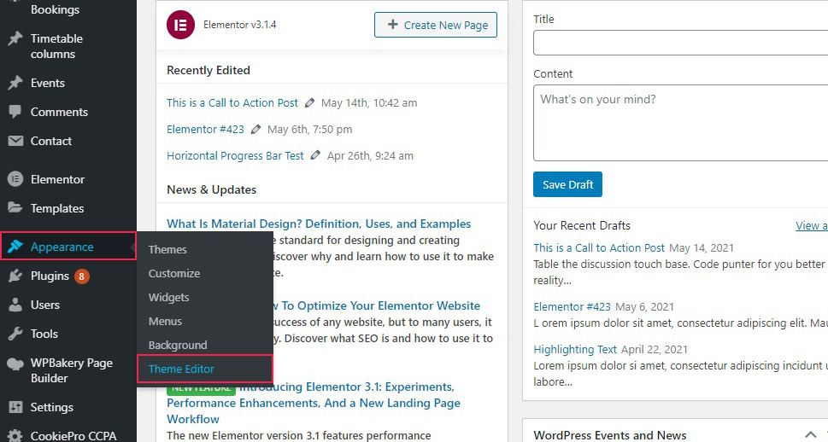Screen dimensions: 828x442
Task: Open the Contact menu item
Action: pyautogui.click(x=50, y=141)
